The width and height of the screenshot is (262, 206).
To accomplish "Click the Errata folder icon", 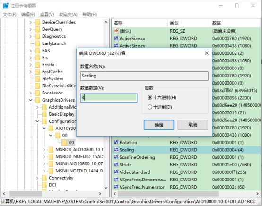I will pyautogui.click(x=38, y=65).
